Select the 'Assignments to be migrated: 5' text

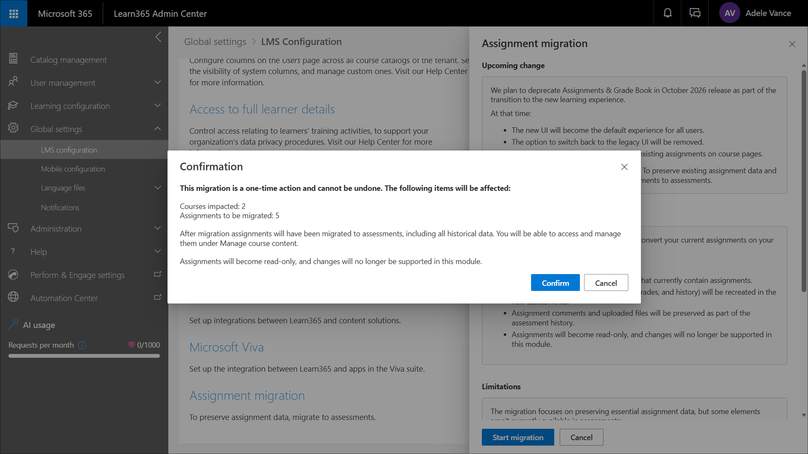click(229, 216)
